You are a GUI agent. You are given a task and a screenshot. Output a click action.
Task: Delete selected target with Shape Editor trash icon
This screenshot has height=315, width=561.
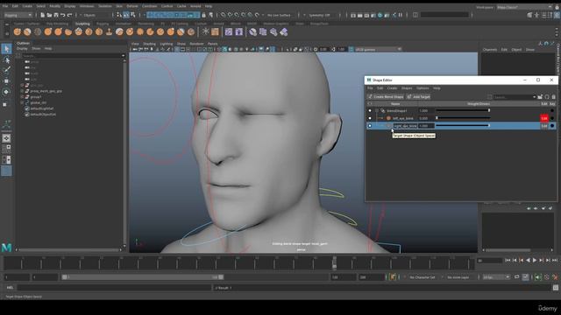(x=553, y=97)
